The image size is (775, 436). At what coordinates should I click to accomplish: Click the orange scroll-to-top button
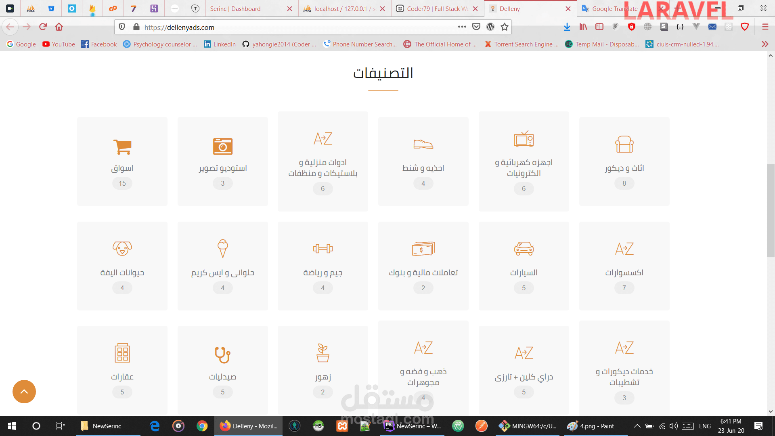point(24,392)
